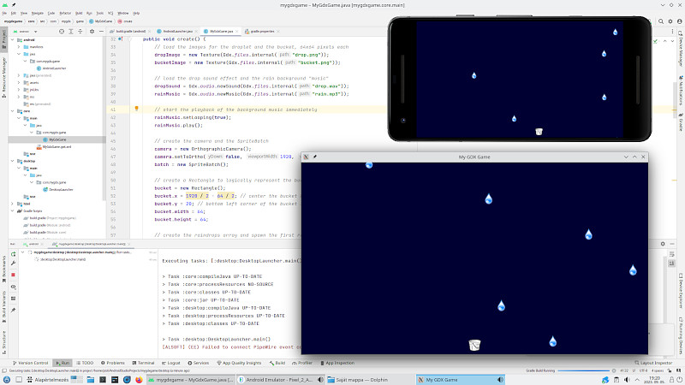Collapse the desktop module tree node

12,161
